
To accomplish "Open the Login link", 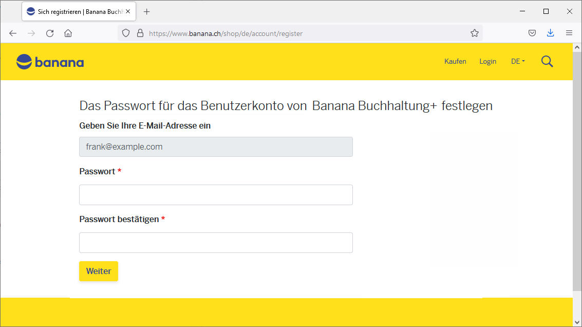I will pos(487,61).
